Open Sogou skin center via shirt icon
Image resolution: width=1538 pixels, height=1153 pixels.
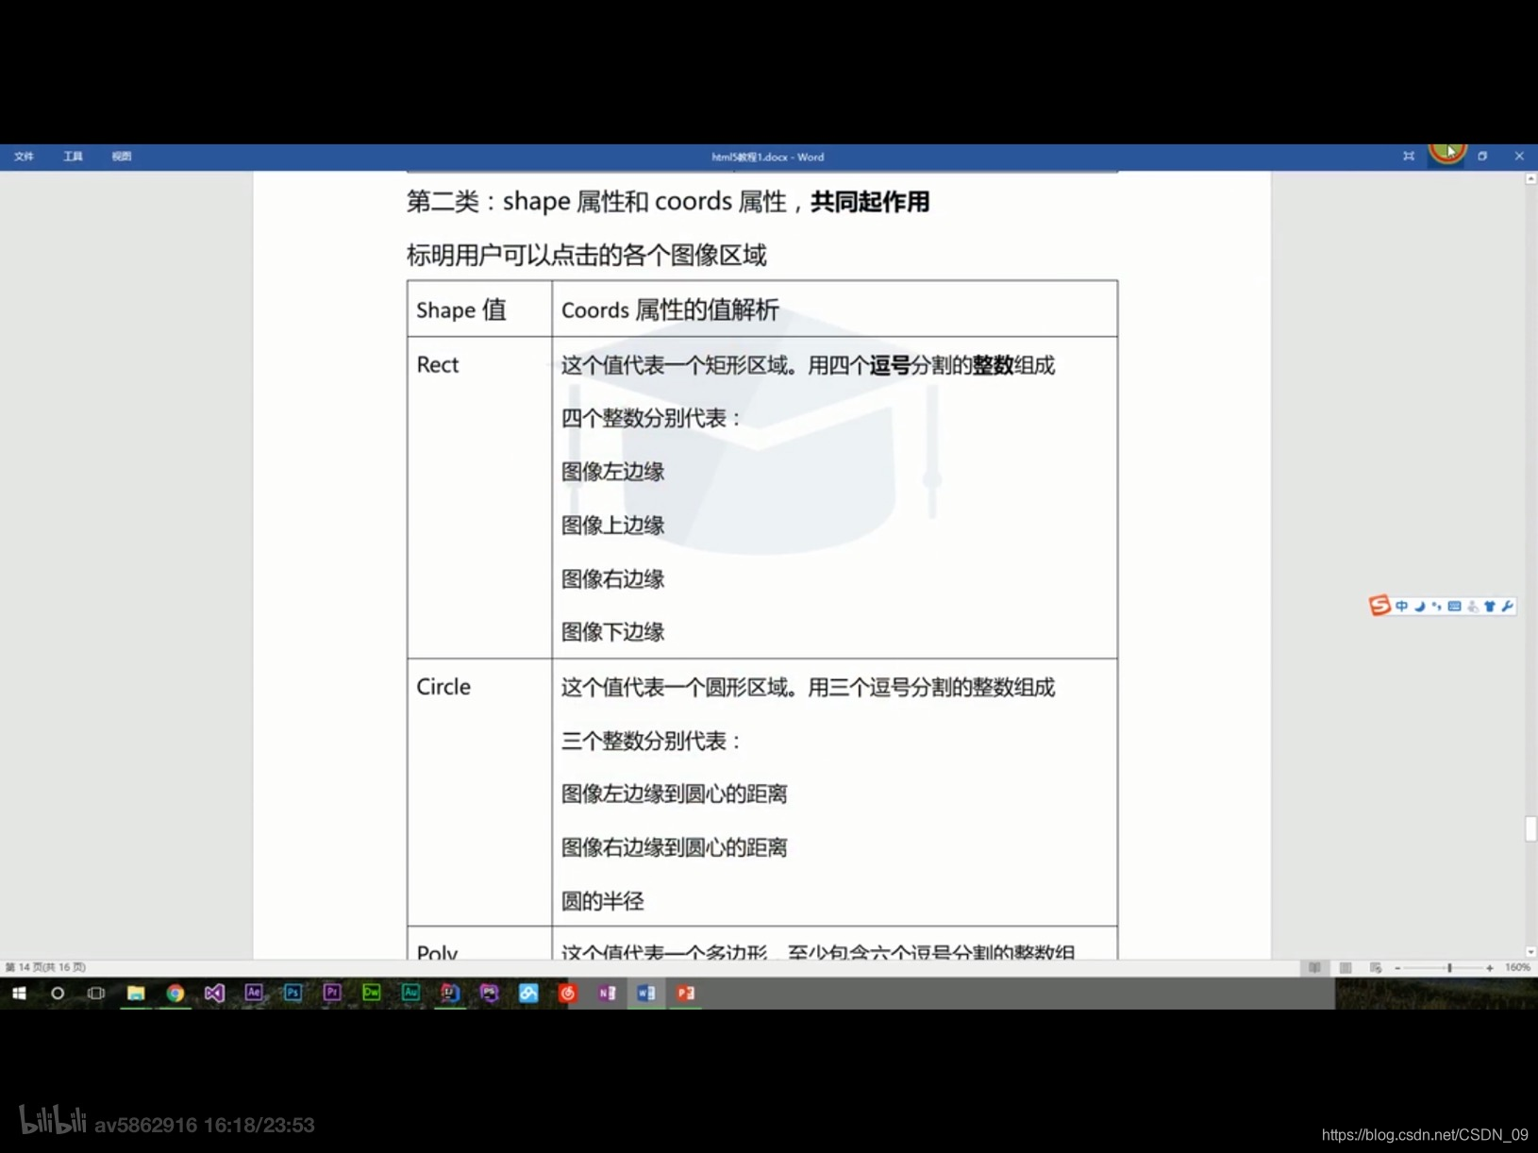point(1489,606)
